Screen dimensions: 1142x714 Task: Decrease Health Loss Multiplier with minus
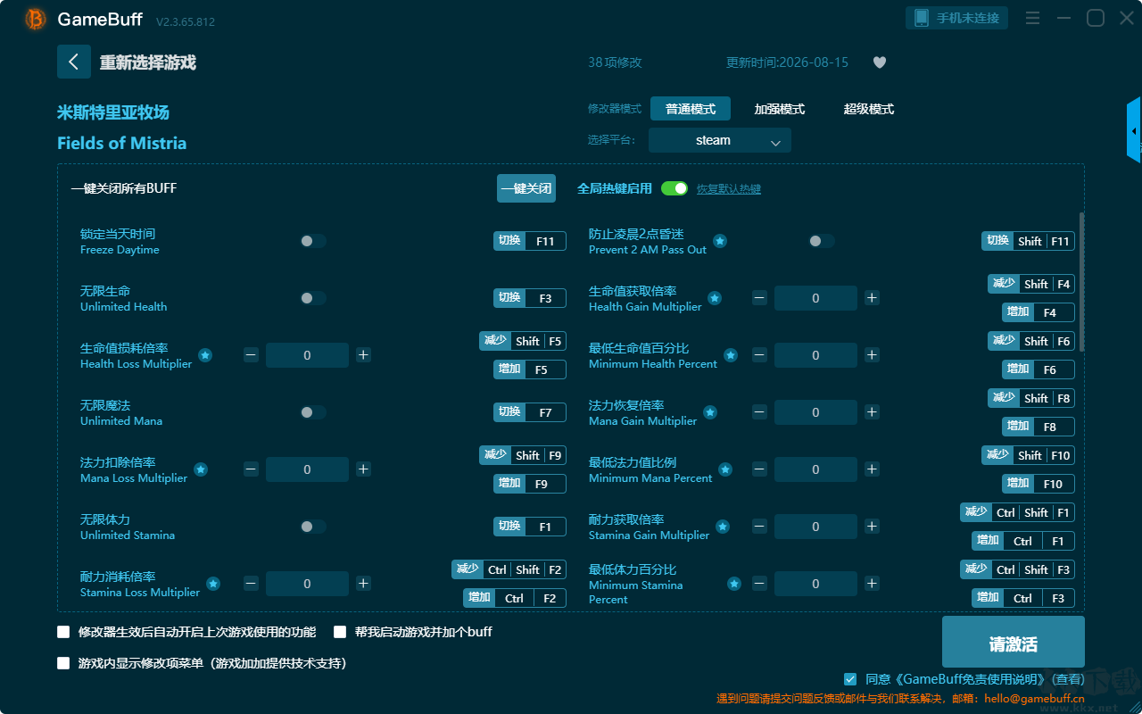click(251, 355)
